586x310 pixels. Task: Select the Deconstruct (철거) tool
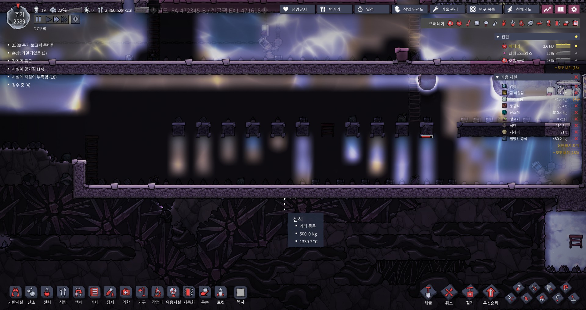pyautogui.click(x=470, y=295)
